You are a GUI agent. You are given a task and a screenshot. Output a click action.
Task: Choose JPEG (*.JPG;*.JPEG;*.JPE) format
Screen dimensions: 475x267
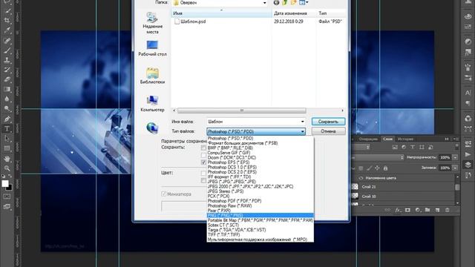[x=261, y=182]
